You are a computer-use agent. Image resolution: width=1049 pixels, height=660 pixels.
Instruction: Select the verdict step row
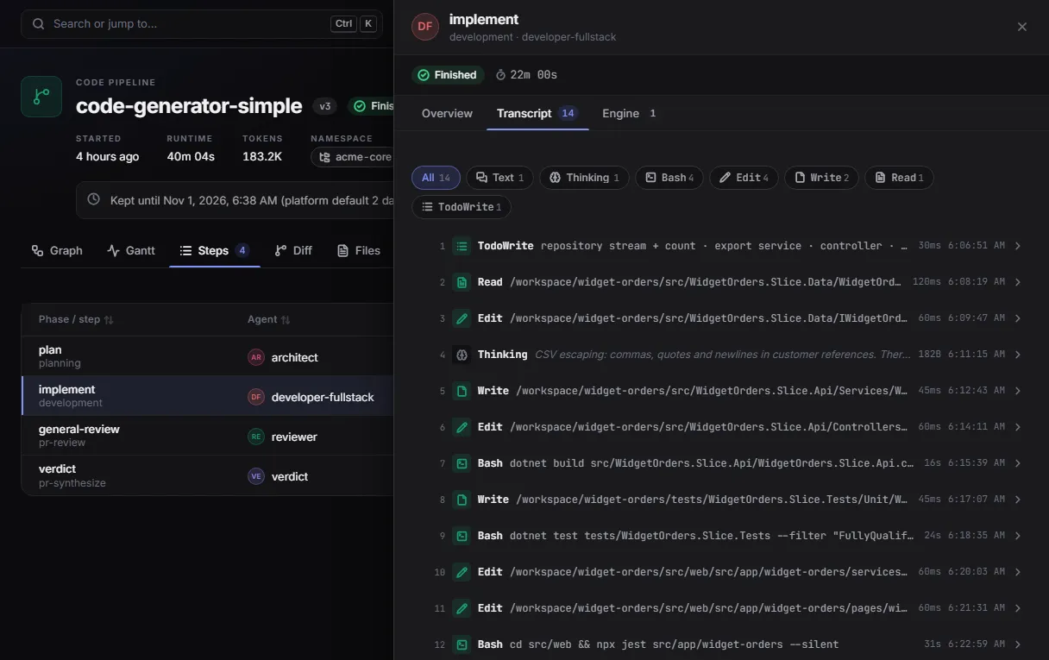207,476
